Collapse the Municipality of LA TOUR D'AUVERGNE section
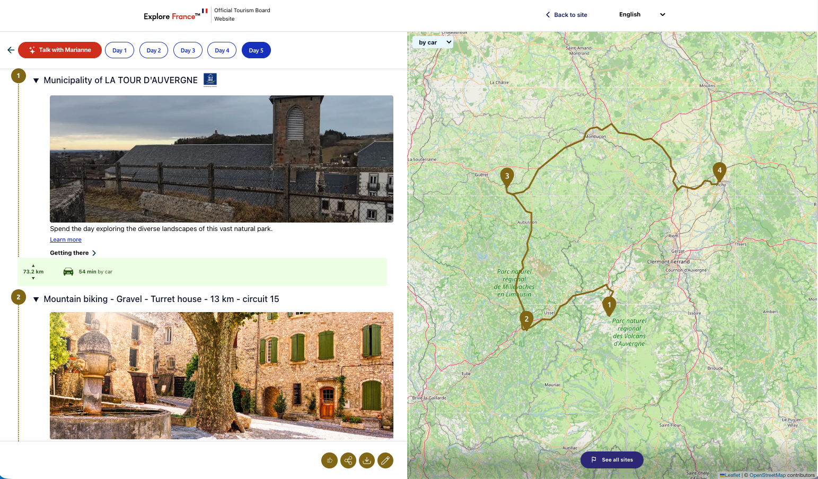Image resolution: width=818 pixels, height=479 pixels. click(x=36, y=81)
